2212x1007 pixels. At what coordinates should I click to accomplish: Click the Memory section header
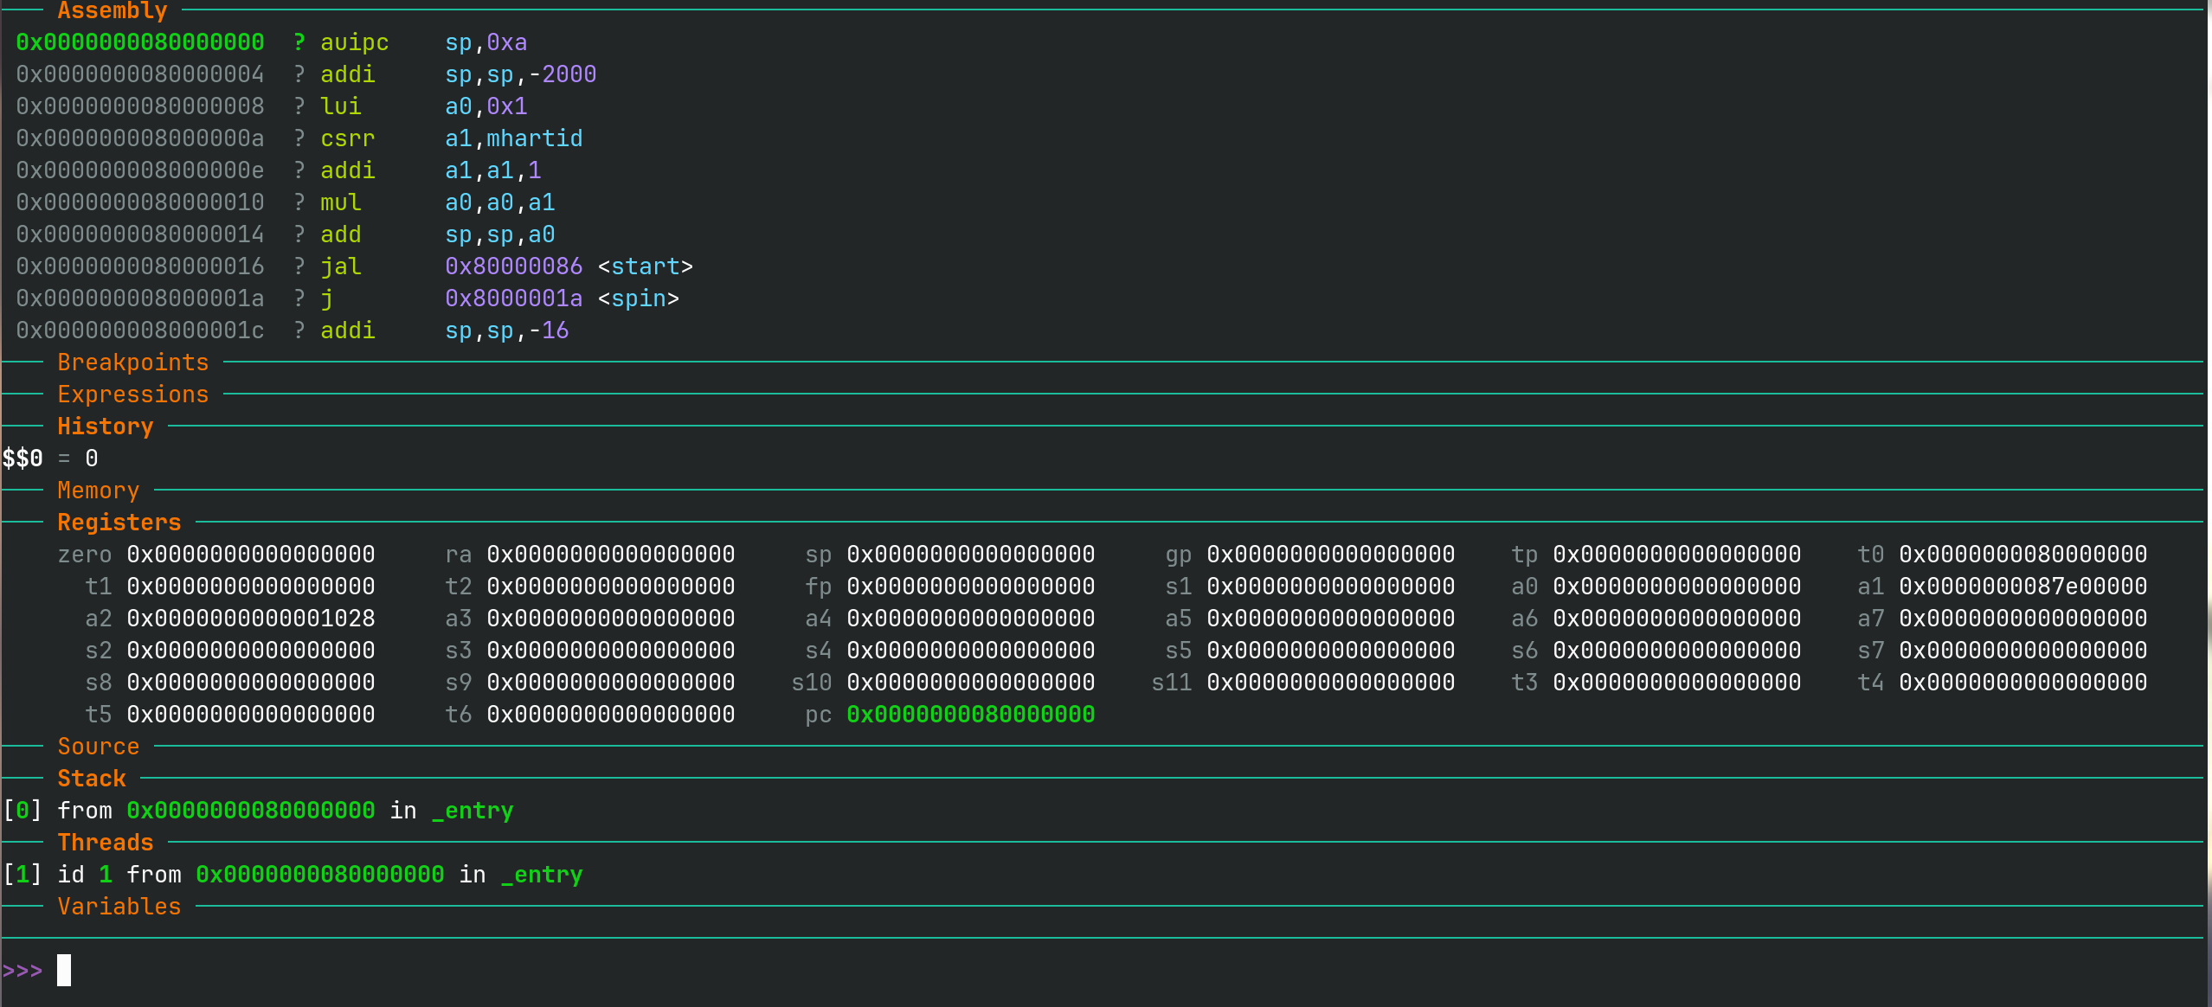[98, 491]
